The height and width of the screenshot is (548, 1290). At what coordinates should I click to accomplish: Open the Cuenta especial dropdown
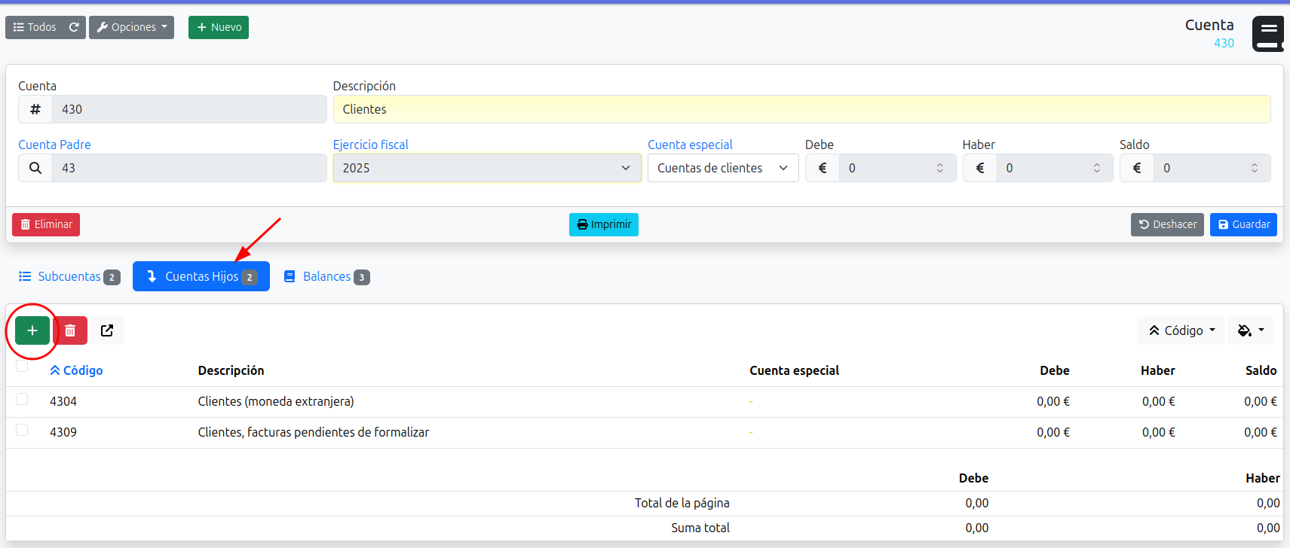pos(722,168)
